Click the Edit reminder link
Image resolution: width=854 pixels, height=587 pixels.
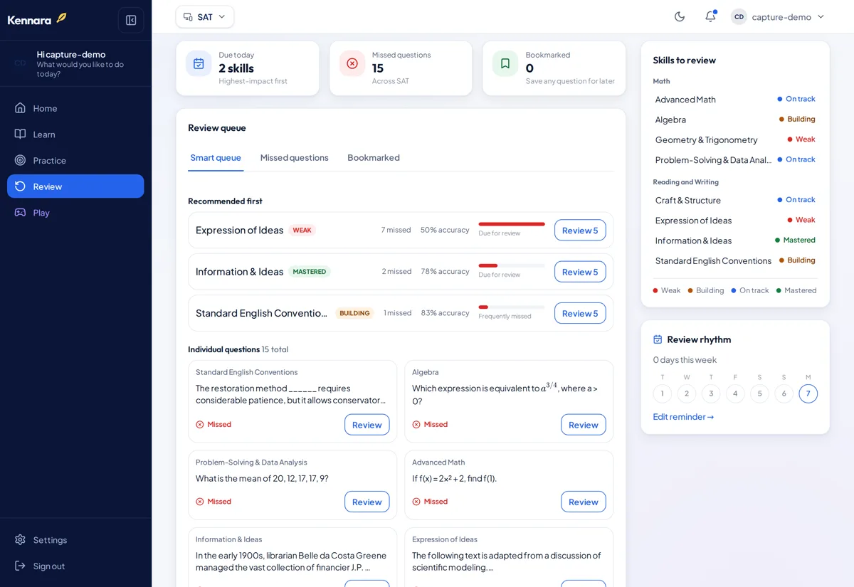[683, 417]
